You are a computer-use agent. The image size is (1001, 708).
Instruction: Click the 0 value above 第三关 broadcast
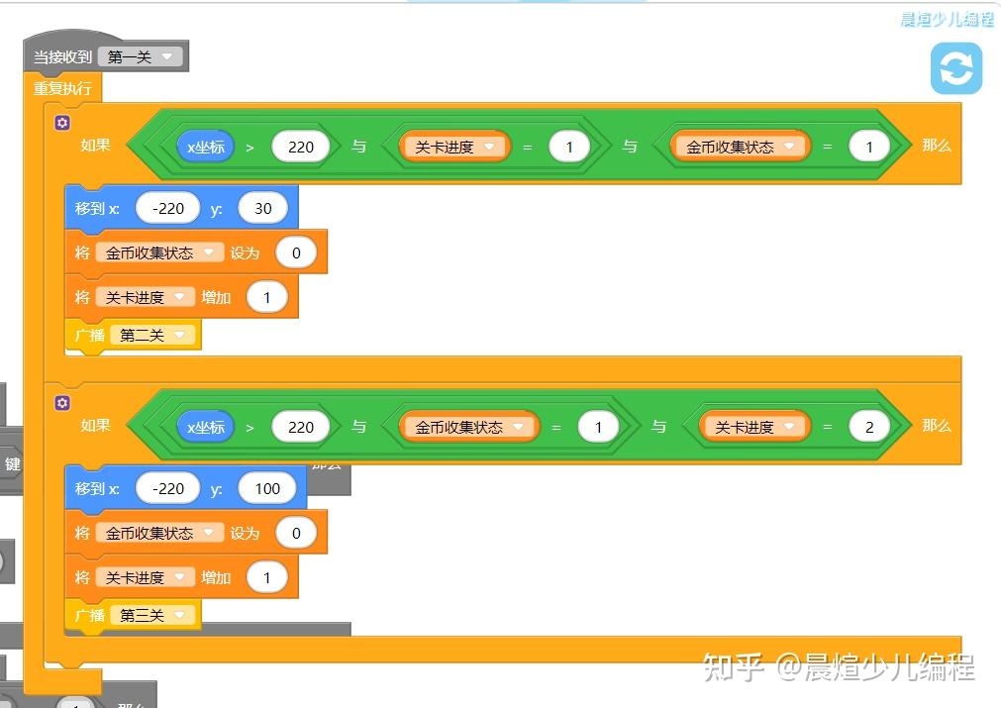point(296,533)
